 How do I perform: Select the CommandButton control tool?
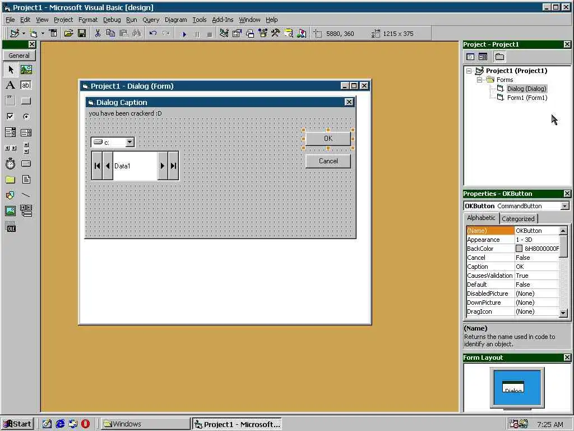pos(26,101)
